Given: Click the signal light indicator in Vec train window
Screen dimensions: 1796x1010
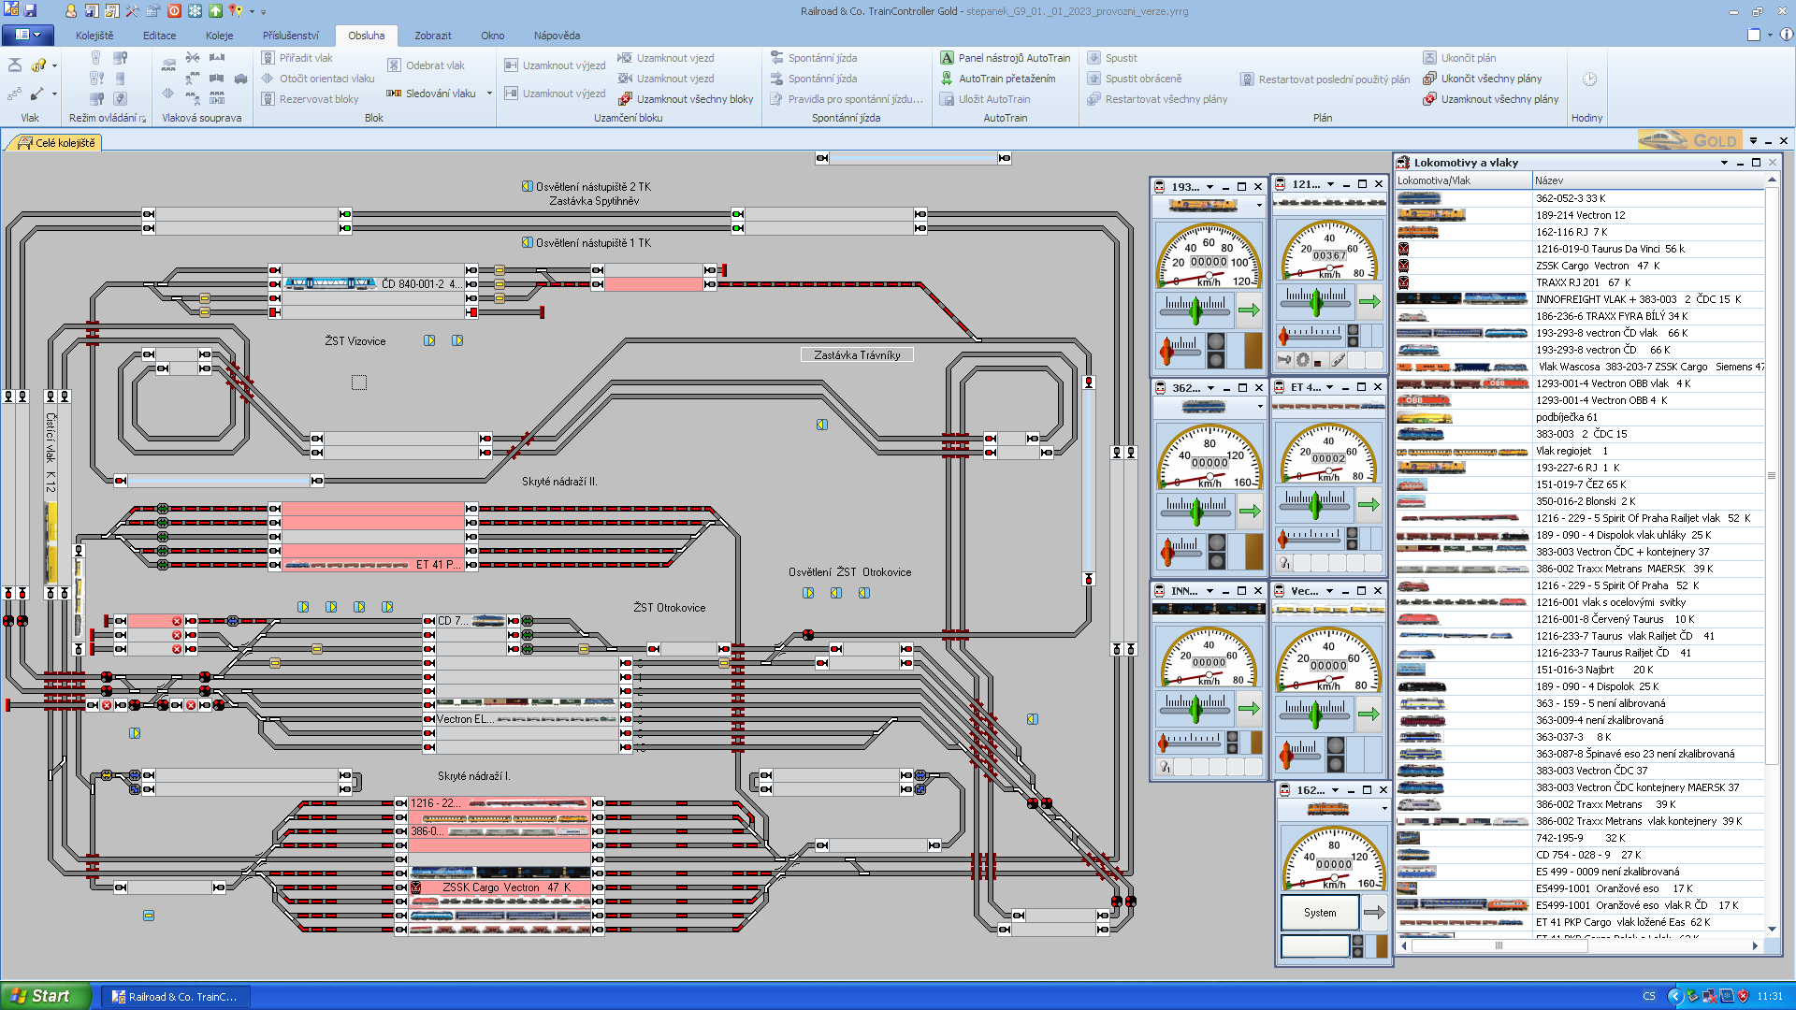Looking at the screenshot, I should (1336, 754).
